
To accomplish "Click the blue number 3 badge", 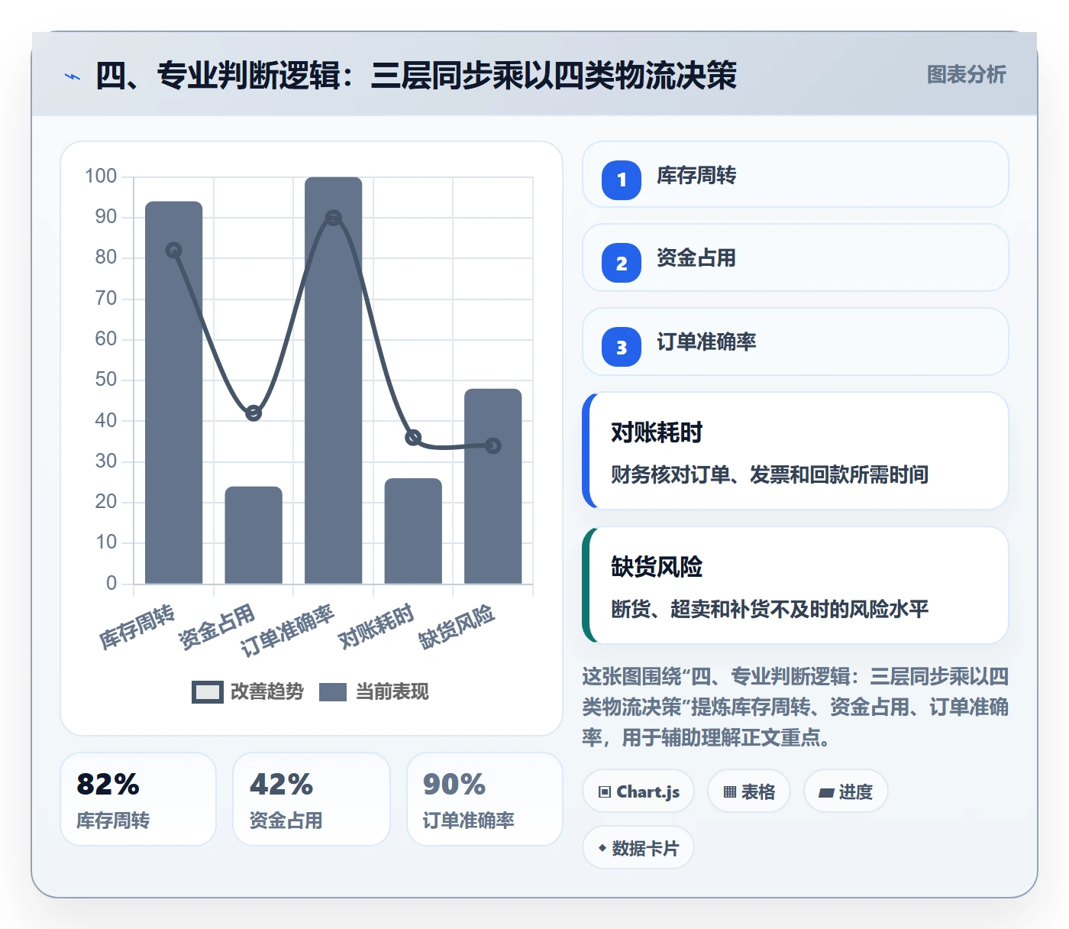I will (622, 347).
